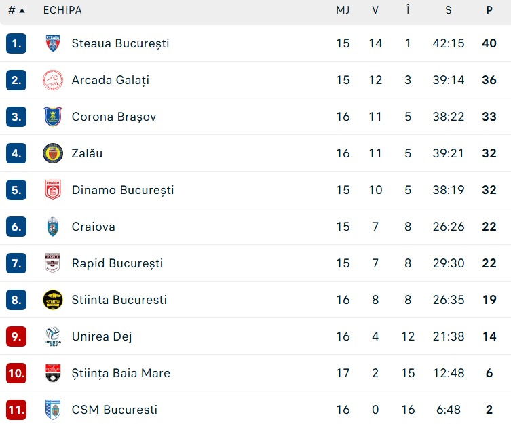Open the Steaua București team page
Screen dimensions: 511x424
(120, 43)
